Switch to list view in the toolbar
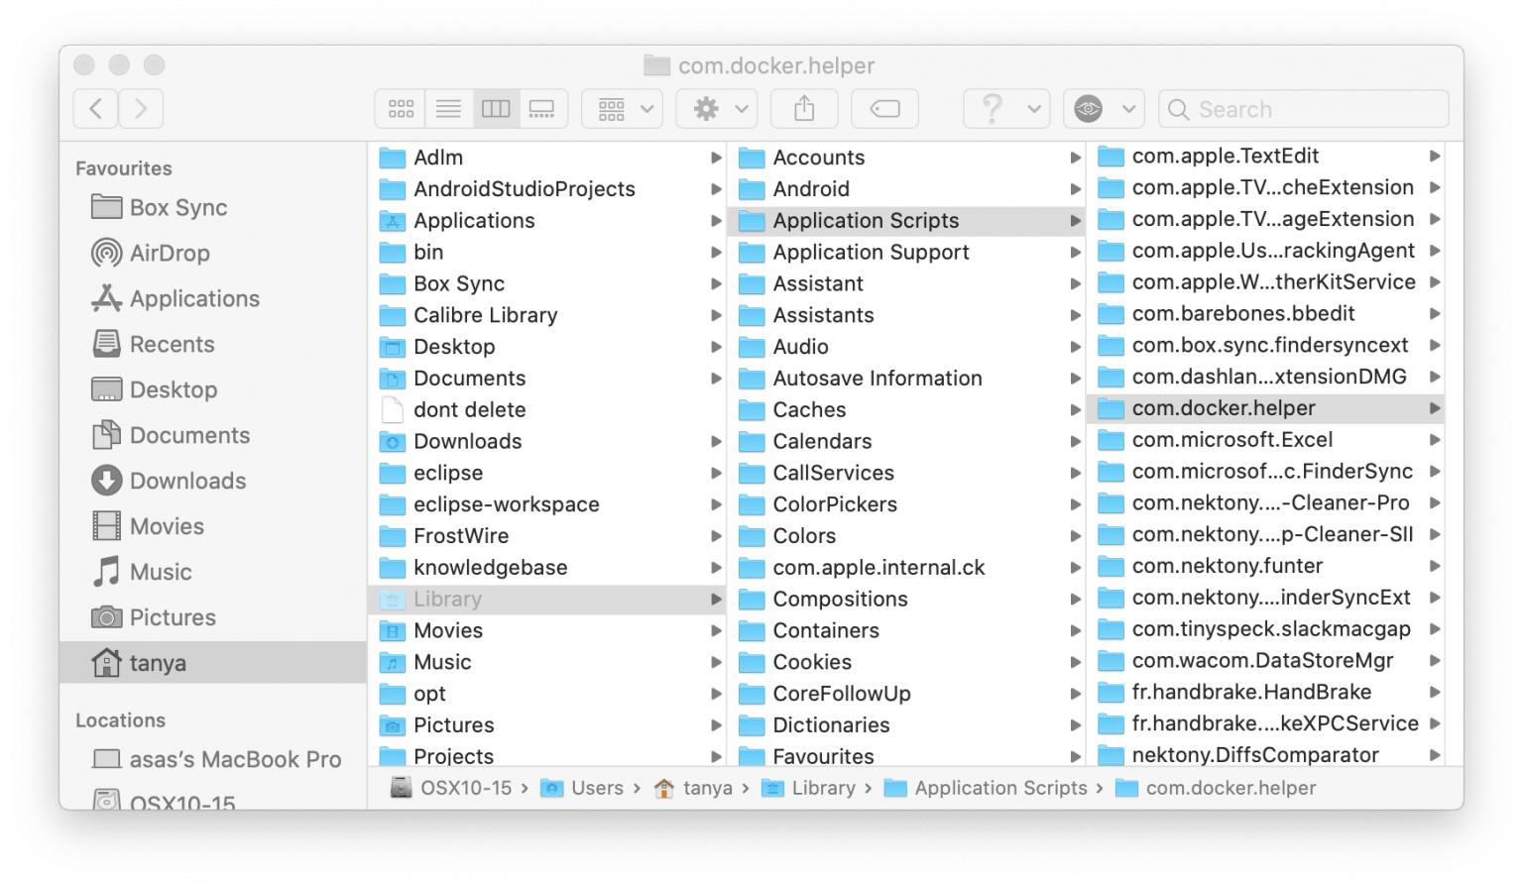1523x883 pixels. pos(447,108)
